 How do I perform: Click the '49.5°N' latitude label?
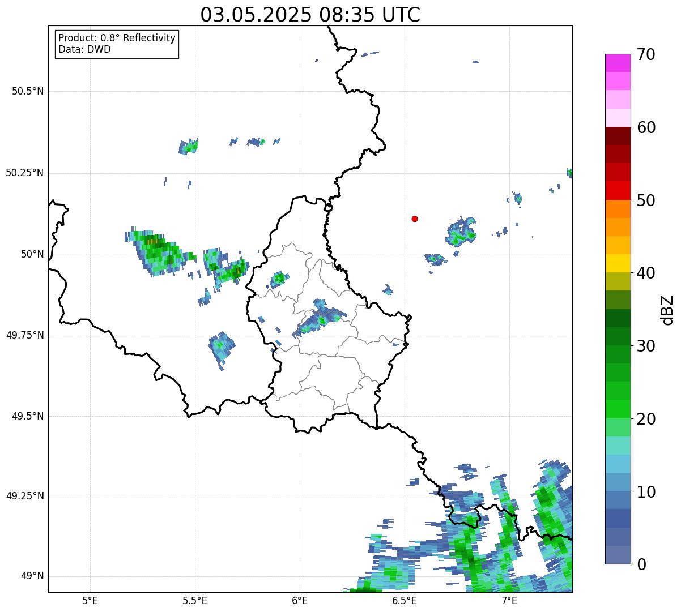(x=28, y=416)
